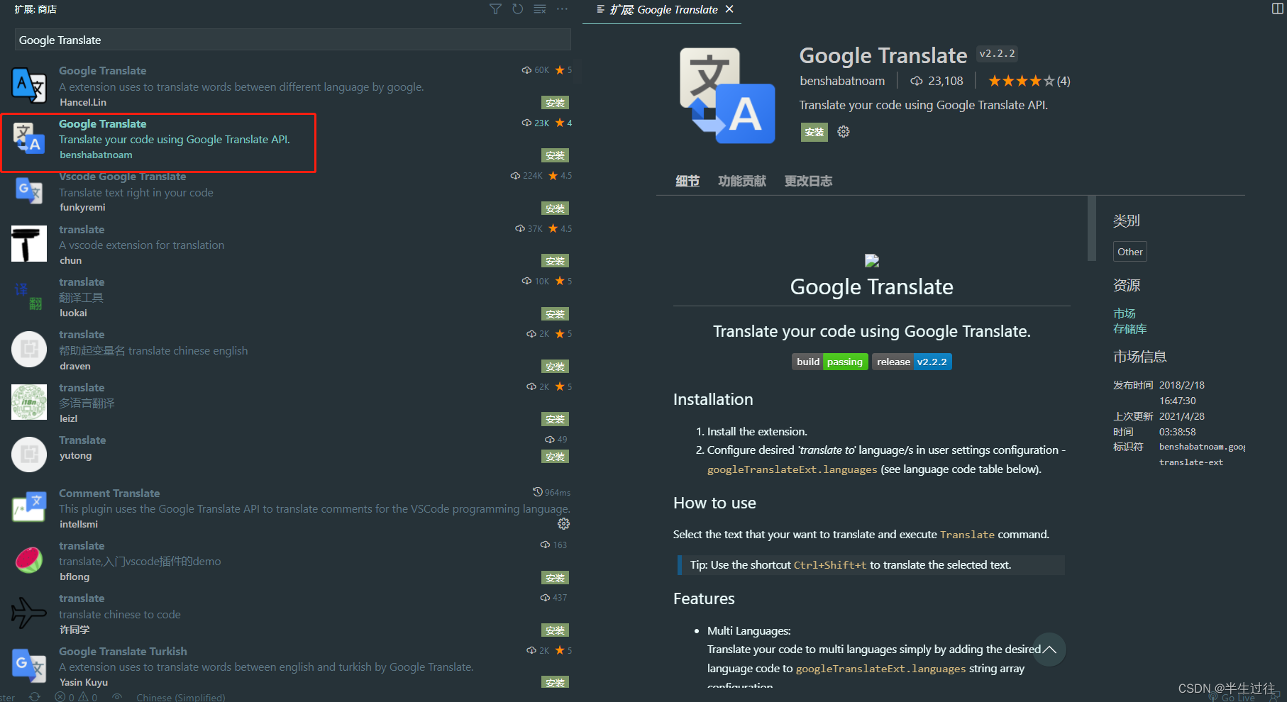The width and height of the screenshot is (1287, 702).
Task: Install the translate extension by chun
Action: click(x=555, y=261)
